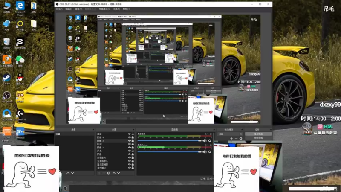The image size is (341, 192).
Task: Click 开始录制 start recording button
Action: [x=258, y=138]
